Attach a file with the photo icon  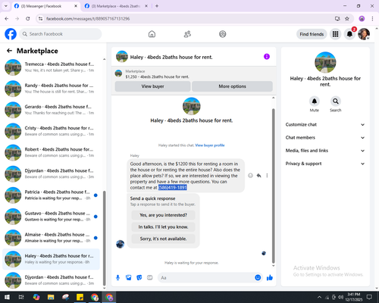pos(129,278)
